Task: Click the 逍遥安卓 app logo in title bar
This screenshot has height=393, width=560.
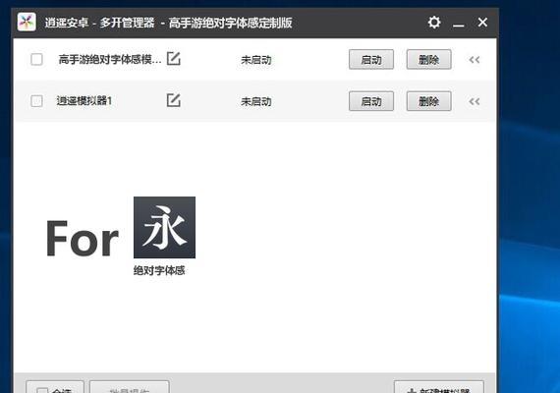Action: pyautogui.click(x=27, y=23)
